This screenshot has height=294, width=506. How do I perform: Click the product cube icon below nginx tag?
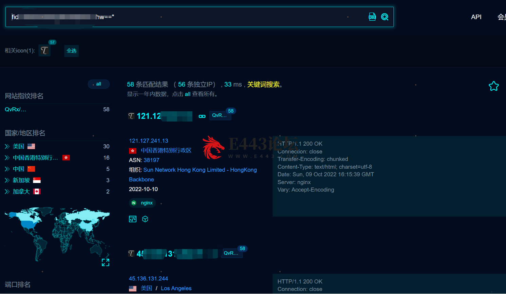pyautogui.click(x=145, y=219)
